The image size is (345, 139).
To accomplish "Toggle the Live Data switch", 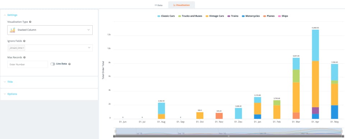I will [53, 64].
